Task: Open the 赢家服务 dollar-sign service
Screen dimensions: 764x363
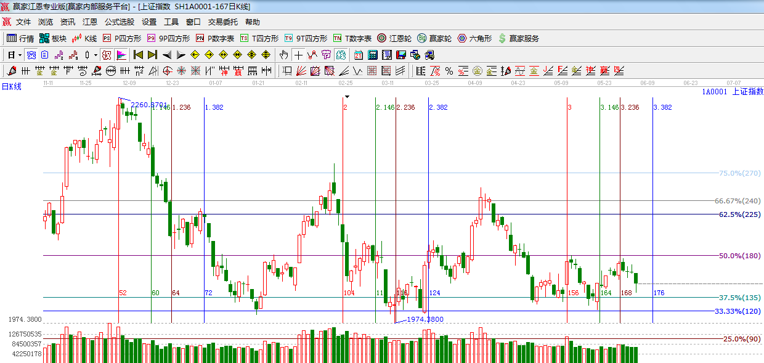Action: click(x=518, y=38)
